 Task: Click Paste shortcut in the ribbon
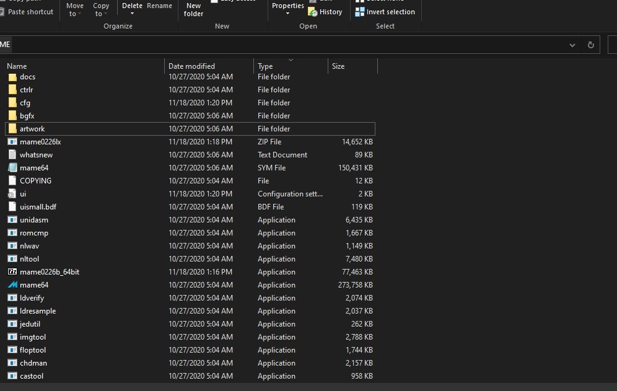27,12
